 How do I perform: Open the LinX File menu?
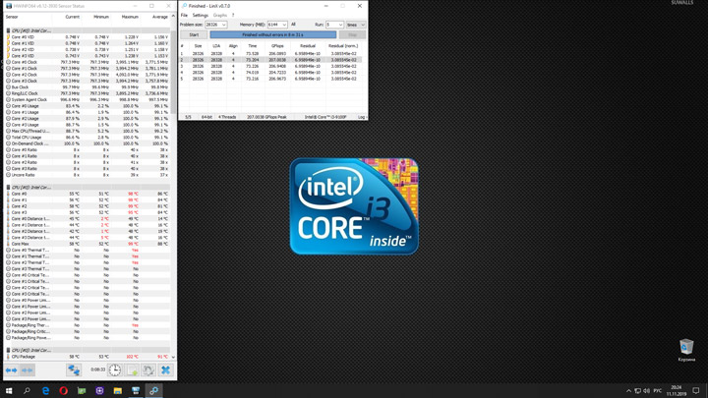point(184,16)
